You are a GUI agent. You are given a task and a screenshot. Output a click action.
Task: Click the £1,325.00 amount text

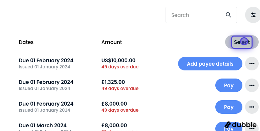pos(113,82)
